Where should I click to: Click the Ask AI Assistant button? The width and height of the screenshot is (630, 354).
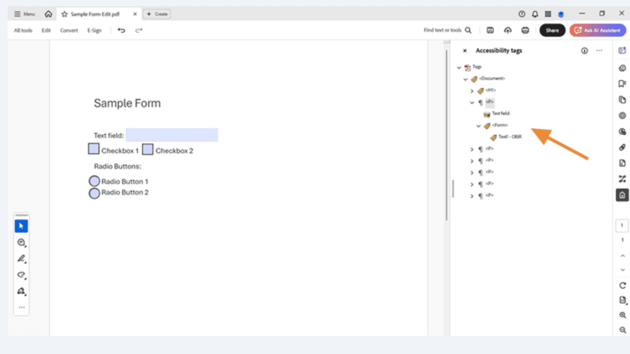tap(597, 30)
